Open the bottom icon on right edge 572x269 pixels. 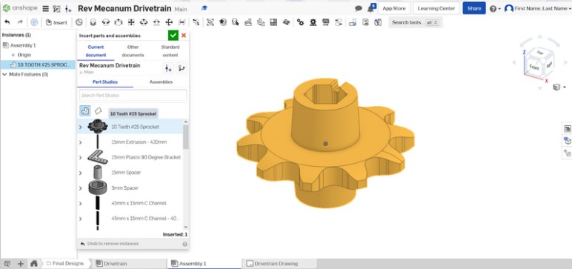(568, 153)
